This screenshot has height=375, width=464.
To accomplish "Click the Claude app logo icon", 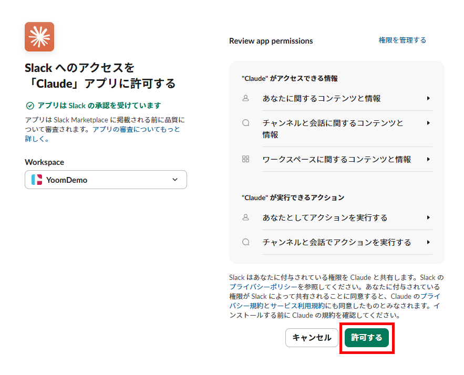I will [39, 37].
